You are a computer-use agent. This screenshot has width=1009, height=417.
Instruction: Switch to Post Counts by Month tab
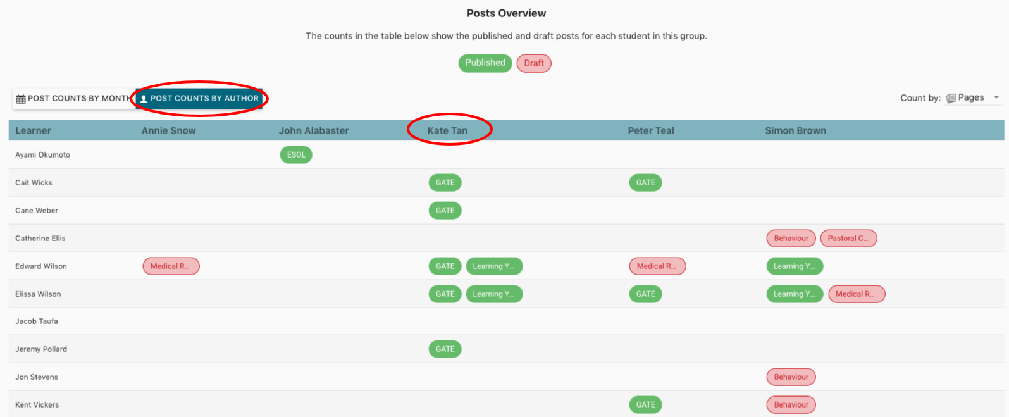(x=73, y=99)
